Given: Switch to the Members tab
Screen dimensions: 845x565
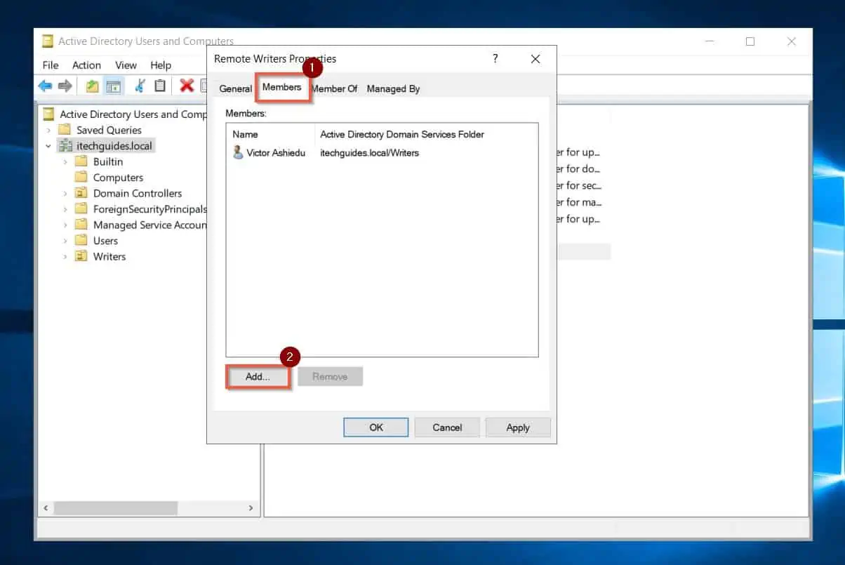Looking at the screenshot, I should (x=282, y=87).
